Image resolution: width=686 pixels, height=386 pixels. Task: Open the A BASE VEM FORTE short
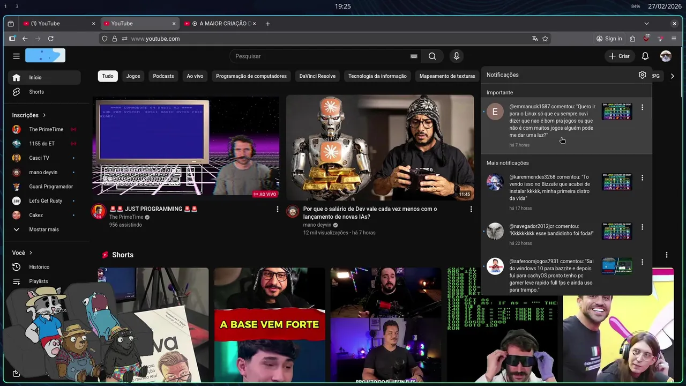coord(270,324)
